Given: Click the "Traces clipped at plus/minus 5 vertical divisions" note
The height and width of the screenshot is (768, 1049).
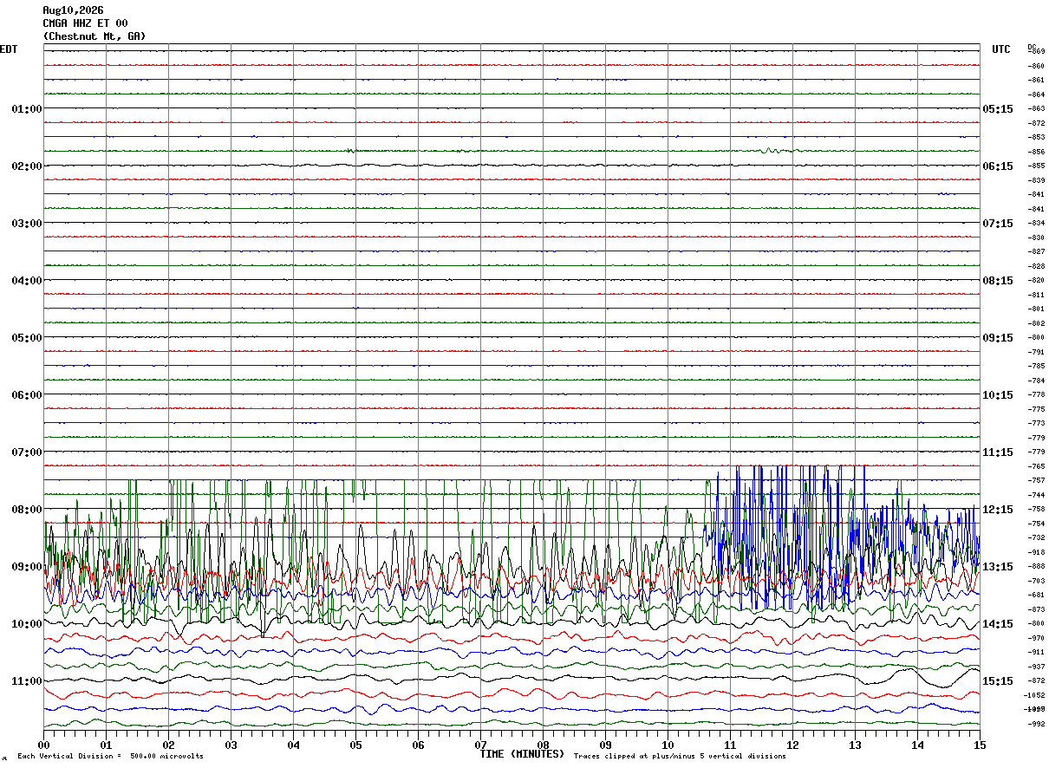Looking at the screenshot, I should click(x=680, y=757).
